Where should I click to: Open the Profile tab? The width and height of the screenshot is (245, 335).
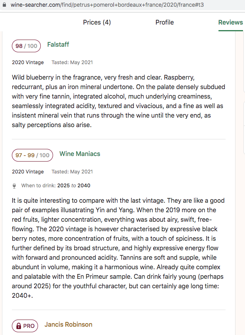pyautogui.click(x=165, y=22)
